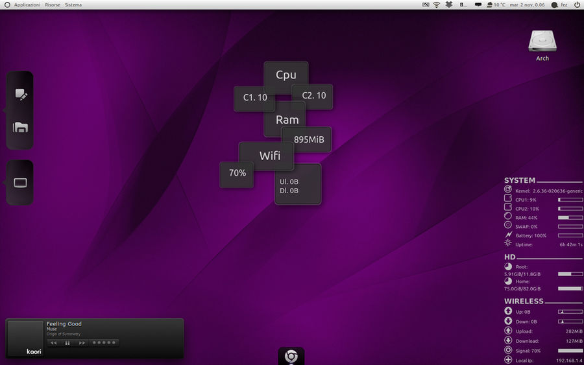584x365 pixels.
Task: Click the Upload icon in Wireless section
Action: coord(508,331)
